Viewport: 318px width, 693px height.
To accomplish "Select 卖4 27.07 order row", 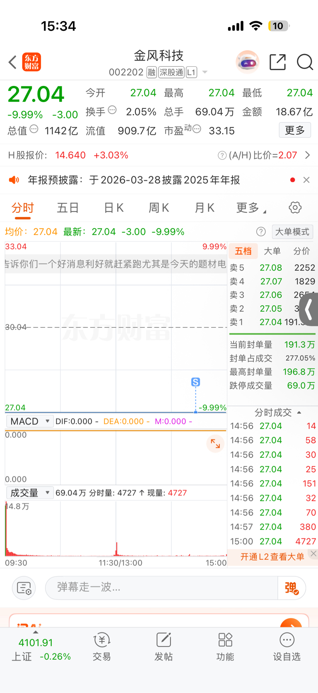I will coord(272,281).
